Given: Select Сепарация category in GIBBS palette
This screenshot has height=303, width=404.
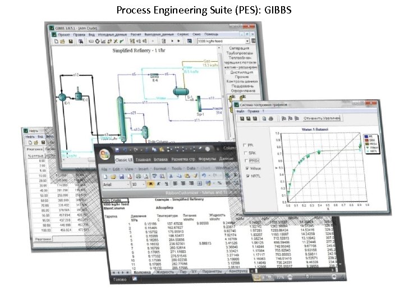Looking at the screenshot, I should coord(240,48).
